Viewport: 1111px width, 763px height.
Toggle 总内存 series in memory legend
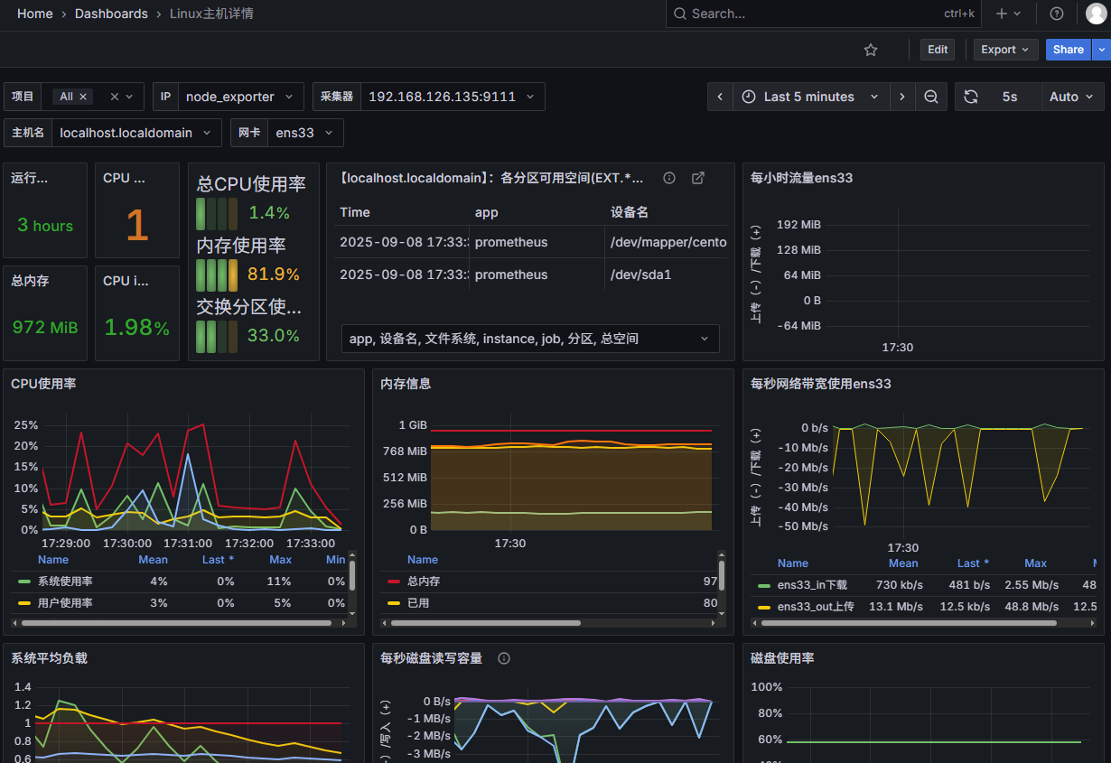pyautogui.click(x=424, y=582)
